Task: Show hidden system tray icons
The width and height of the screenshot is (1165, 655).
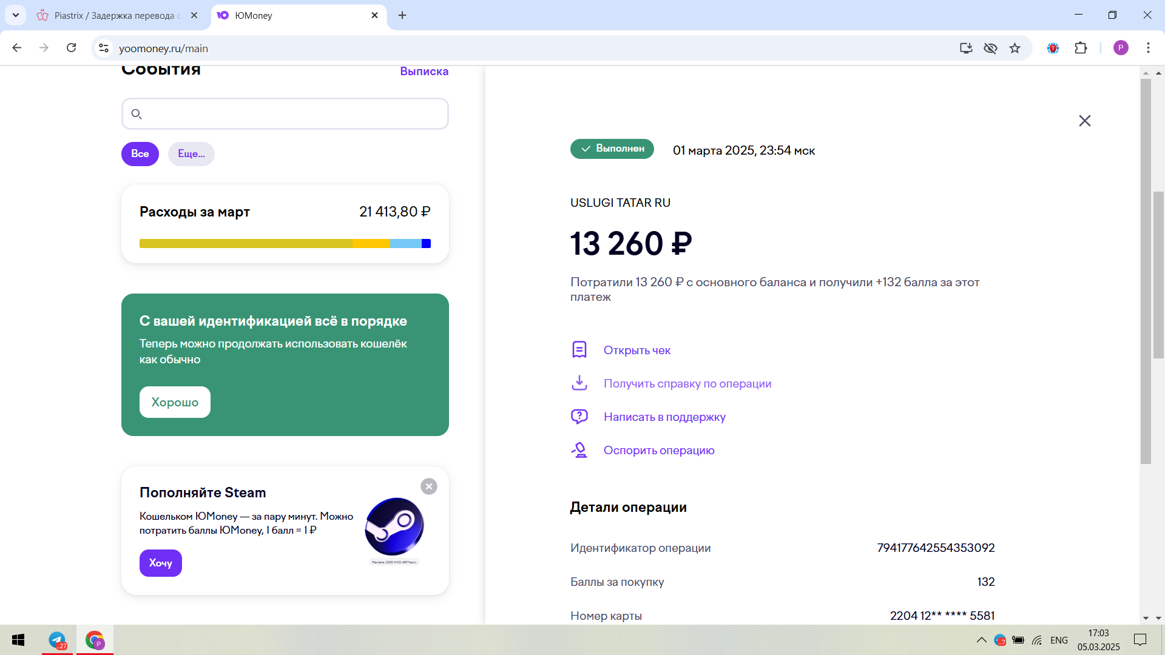Action: pyautogui.click(x=981, y=640)
